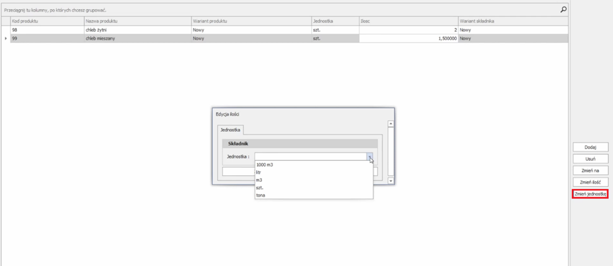Open the Jednostka combo box arrow
613x266 pixels.
[x=369, y=156]
